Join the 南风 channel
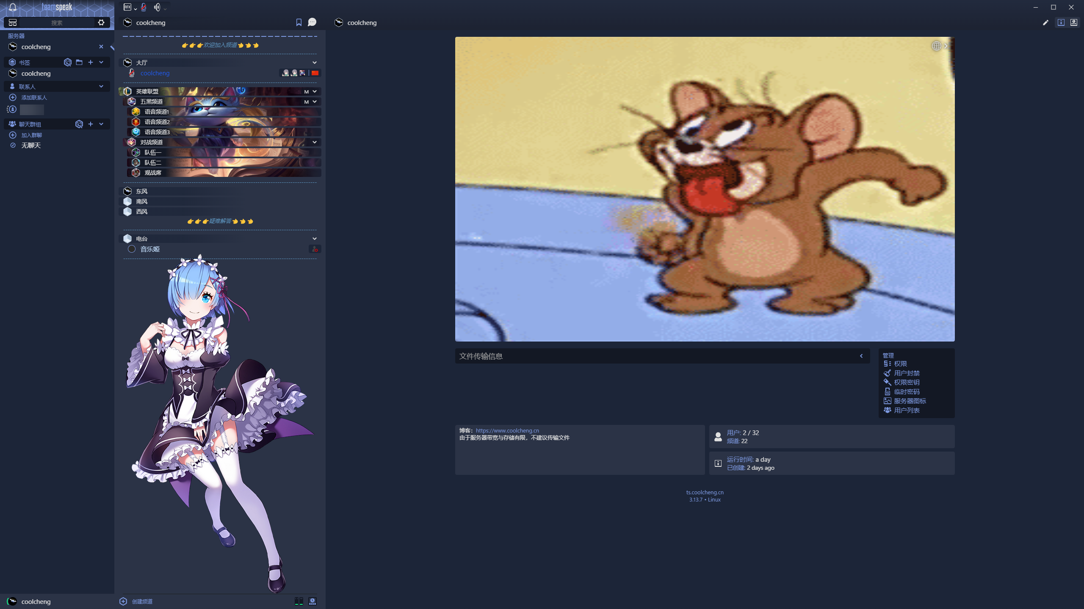Viewport: 1084px width, 609px height. pos(220,201)
